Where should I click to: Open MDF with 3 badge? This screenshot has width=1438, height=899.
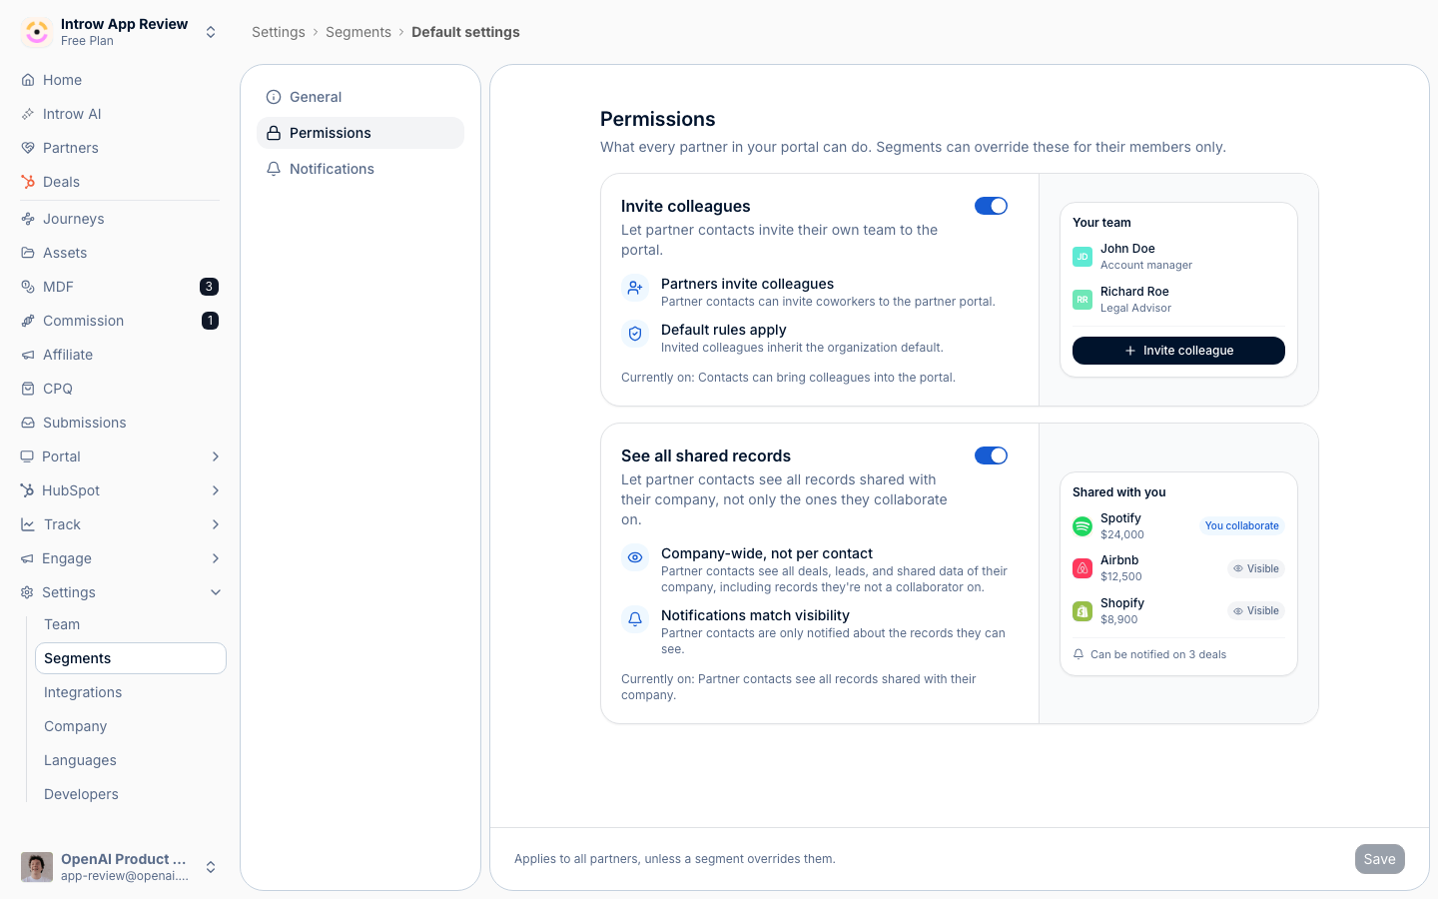tap(120, 287)
